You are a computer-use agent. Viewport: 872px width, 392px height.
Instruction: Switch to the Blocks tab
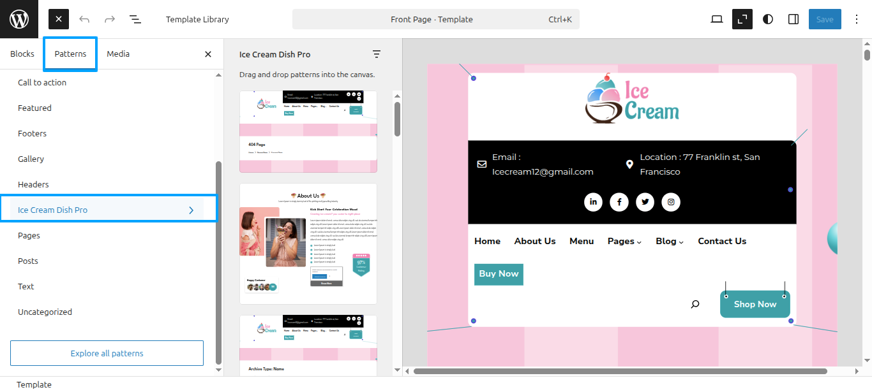[x=22, y=54]
